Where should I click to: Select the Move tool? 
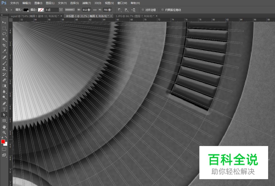(4, 22)
